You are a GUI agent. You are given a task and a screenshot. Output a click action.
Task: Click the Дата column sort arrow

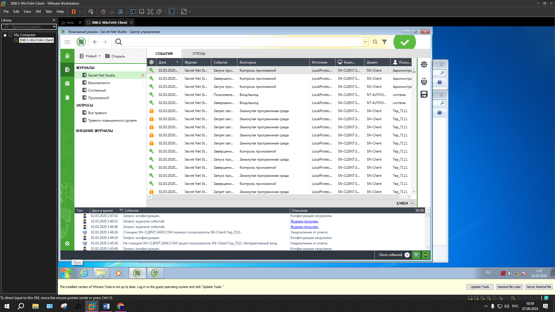click(177, 62)
